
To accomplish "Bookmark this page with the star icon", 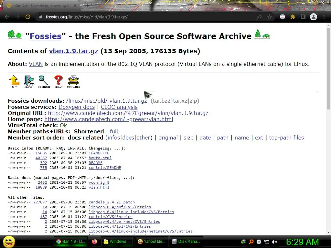I will (x=270, y=17).
